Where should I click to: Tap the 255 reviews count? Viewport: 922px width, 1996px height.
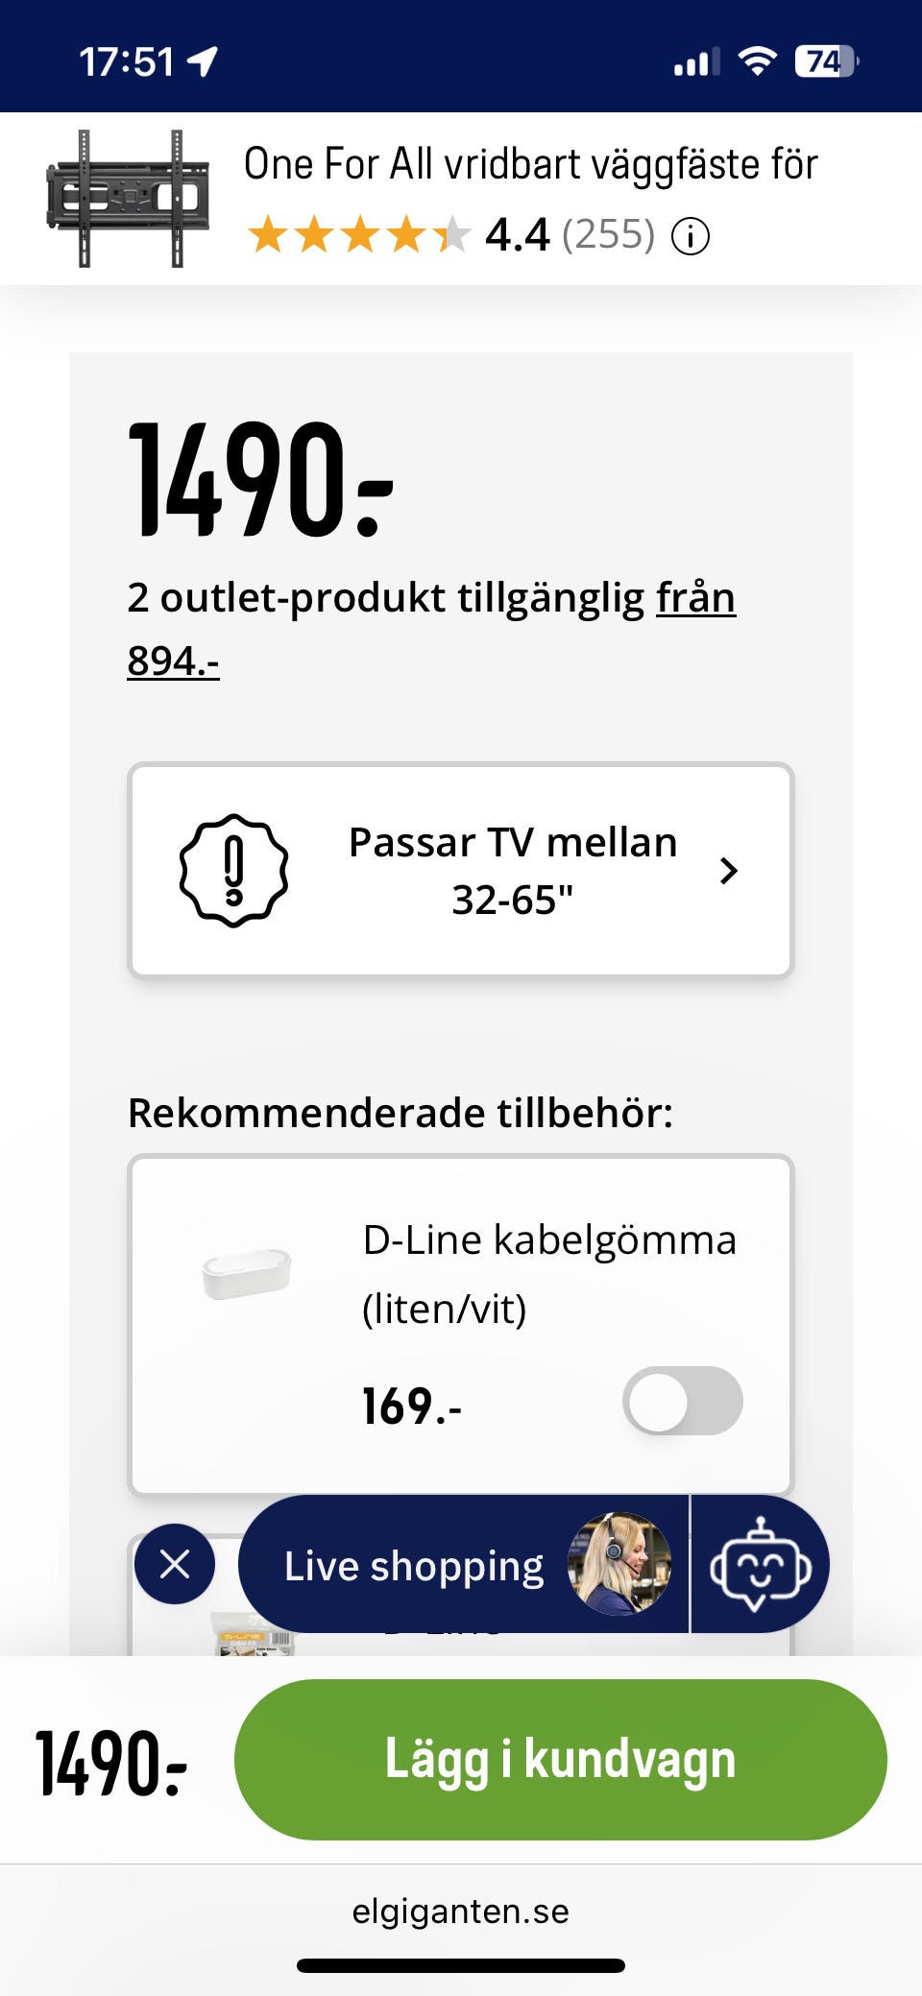tap(608, 235)
